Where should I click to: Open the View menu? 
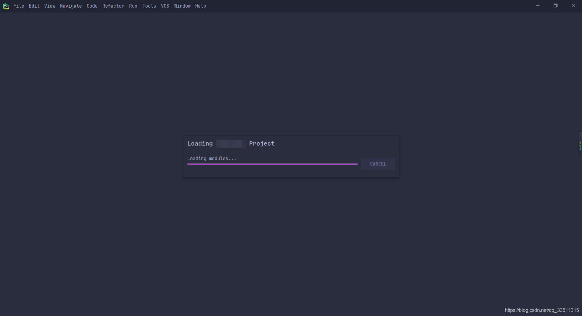tap(49, 6)
